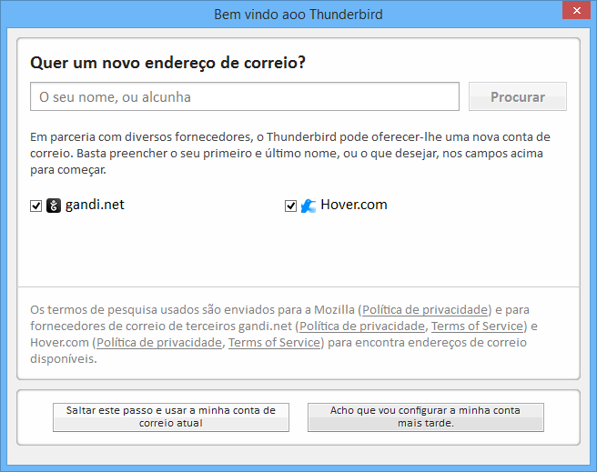Open Mozilla's Política de privacidade link
597x472 pixels.
(x=426, y=309)
